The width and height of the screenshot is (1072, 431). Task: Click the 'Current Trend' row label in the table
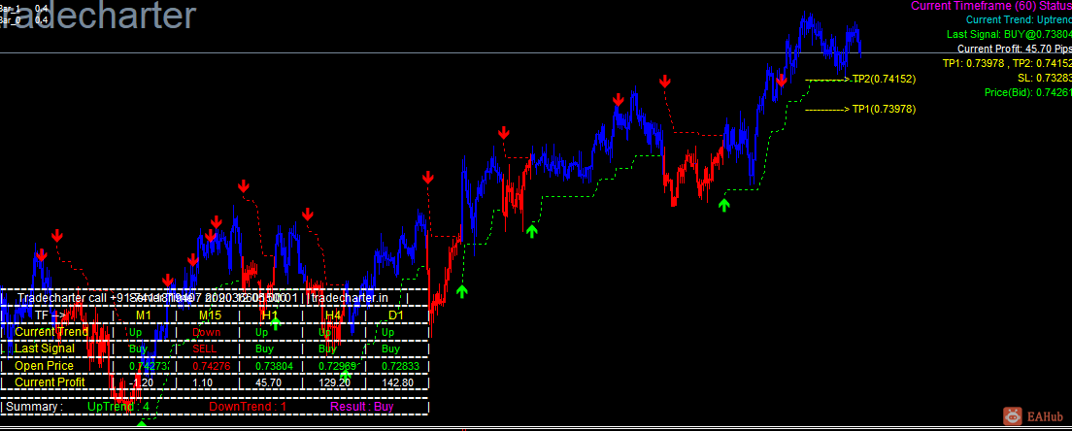[51, 332]
